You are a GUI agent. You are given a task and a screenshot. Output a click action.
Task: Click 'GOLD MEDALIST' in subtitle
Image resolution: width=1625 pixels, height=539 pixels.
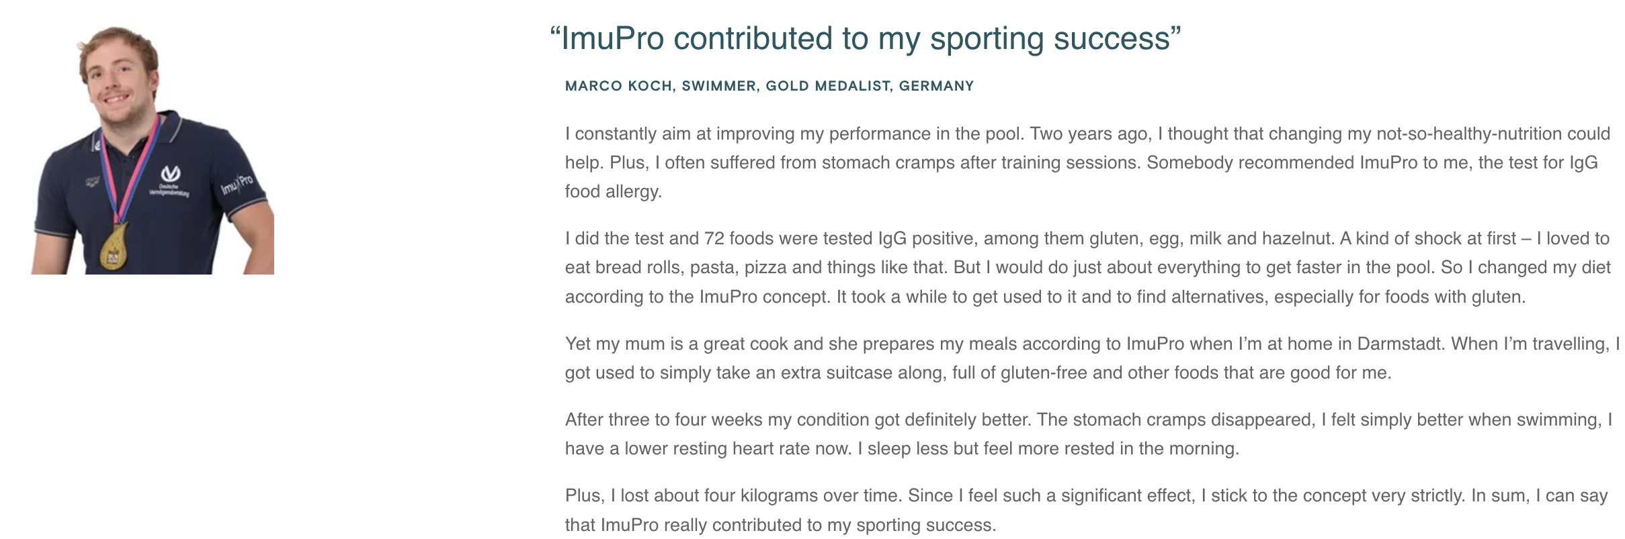827,86
